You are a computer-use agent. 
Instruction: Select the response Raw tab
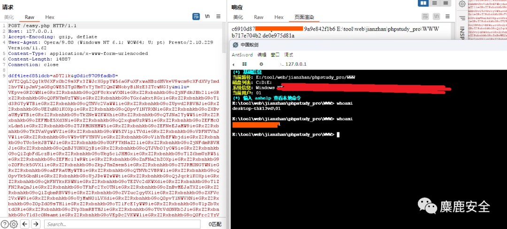259,17
